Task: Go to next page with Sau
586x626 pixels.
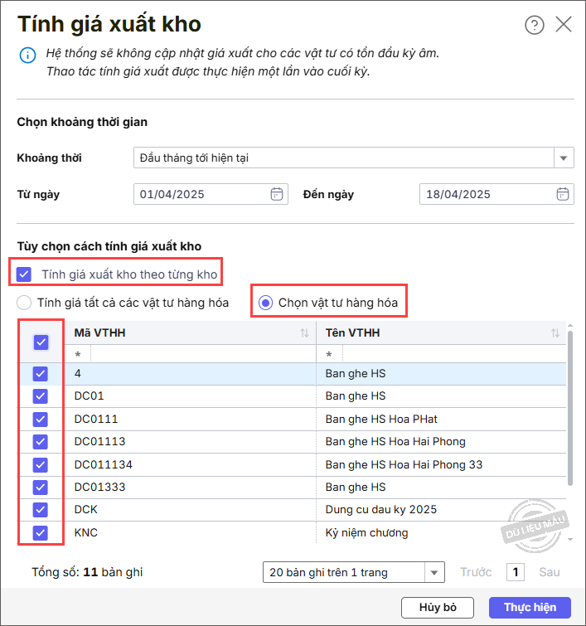Action: click(549, 572)
